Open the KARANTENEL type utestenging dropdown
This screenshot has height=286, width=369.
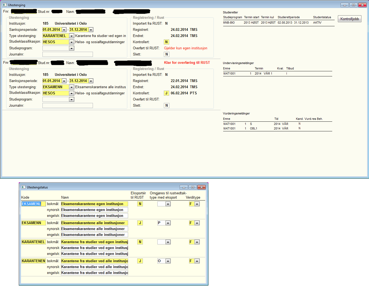(x=71, y=36)
